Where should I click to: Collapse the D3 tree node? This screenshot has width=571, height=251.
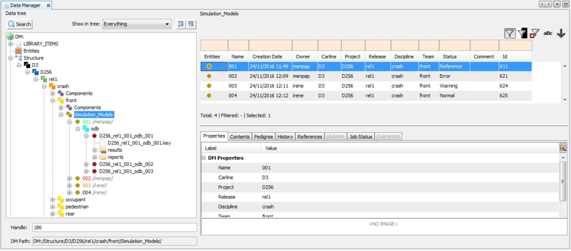(x=19, y=65)
